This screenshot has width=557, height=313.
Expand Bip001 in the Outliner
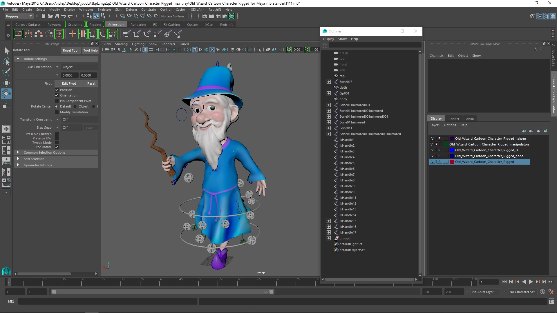tap(329, 93)
